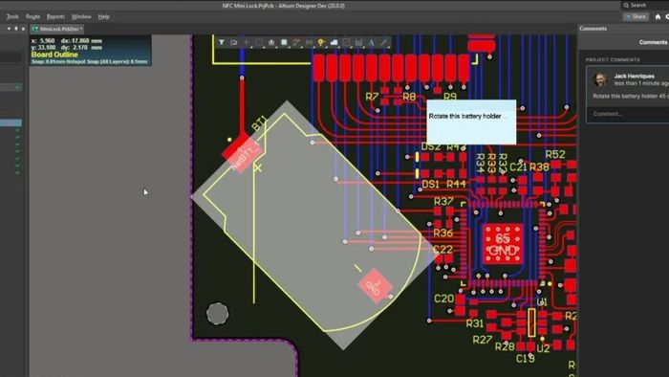Screen dimensions: 669x377
Task: Click the Share button
Action: pos(636,16)
